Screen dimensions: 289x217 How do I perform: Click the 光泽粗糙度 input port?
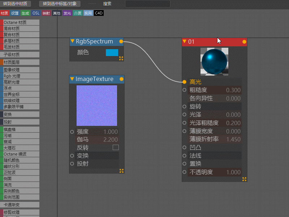[x=184, y=123]
